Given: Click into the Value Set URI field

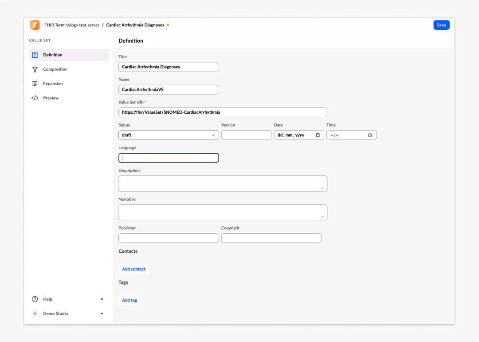Looking at the screenshot, I should click(223, 112).
